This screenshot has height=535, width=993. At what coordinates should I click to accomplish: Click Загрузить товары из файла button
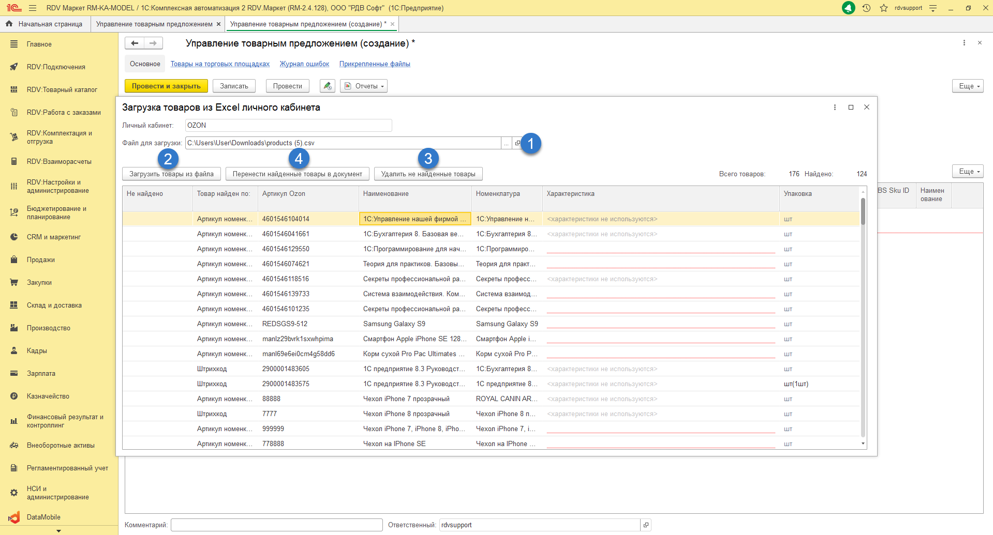tap(171, 174)
